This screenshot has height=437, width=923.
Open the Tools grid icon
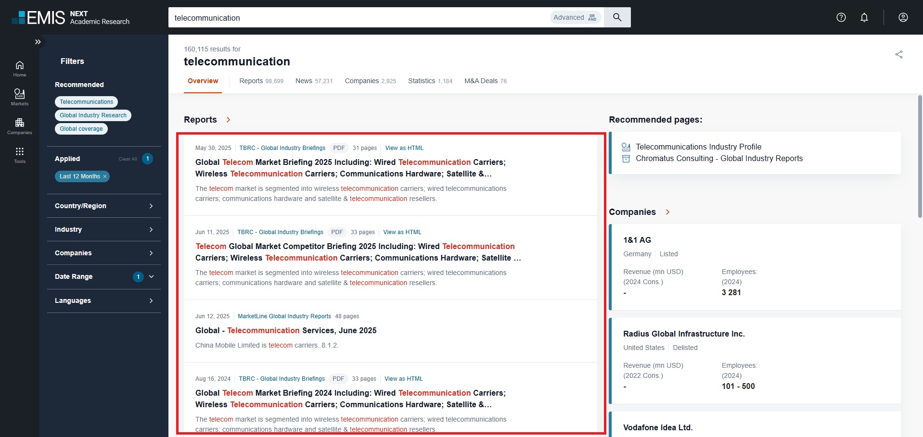click(x=19, y=154)
